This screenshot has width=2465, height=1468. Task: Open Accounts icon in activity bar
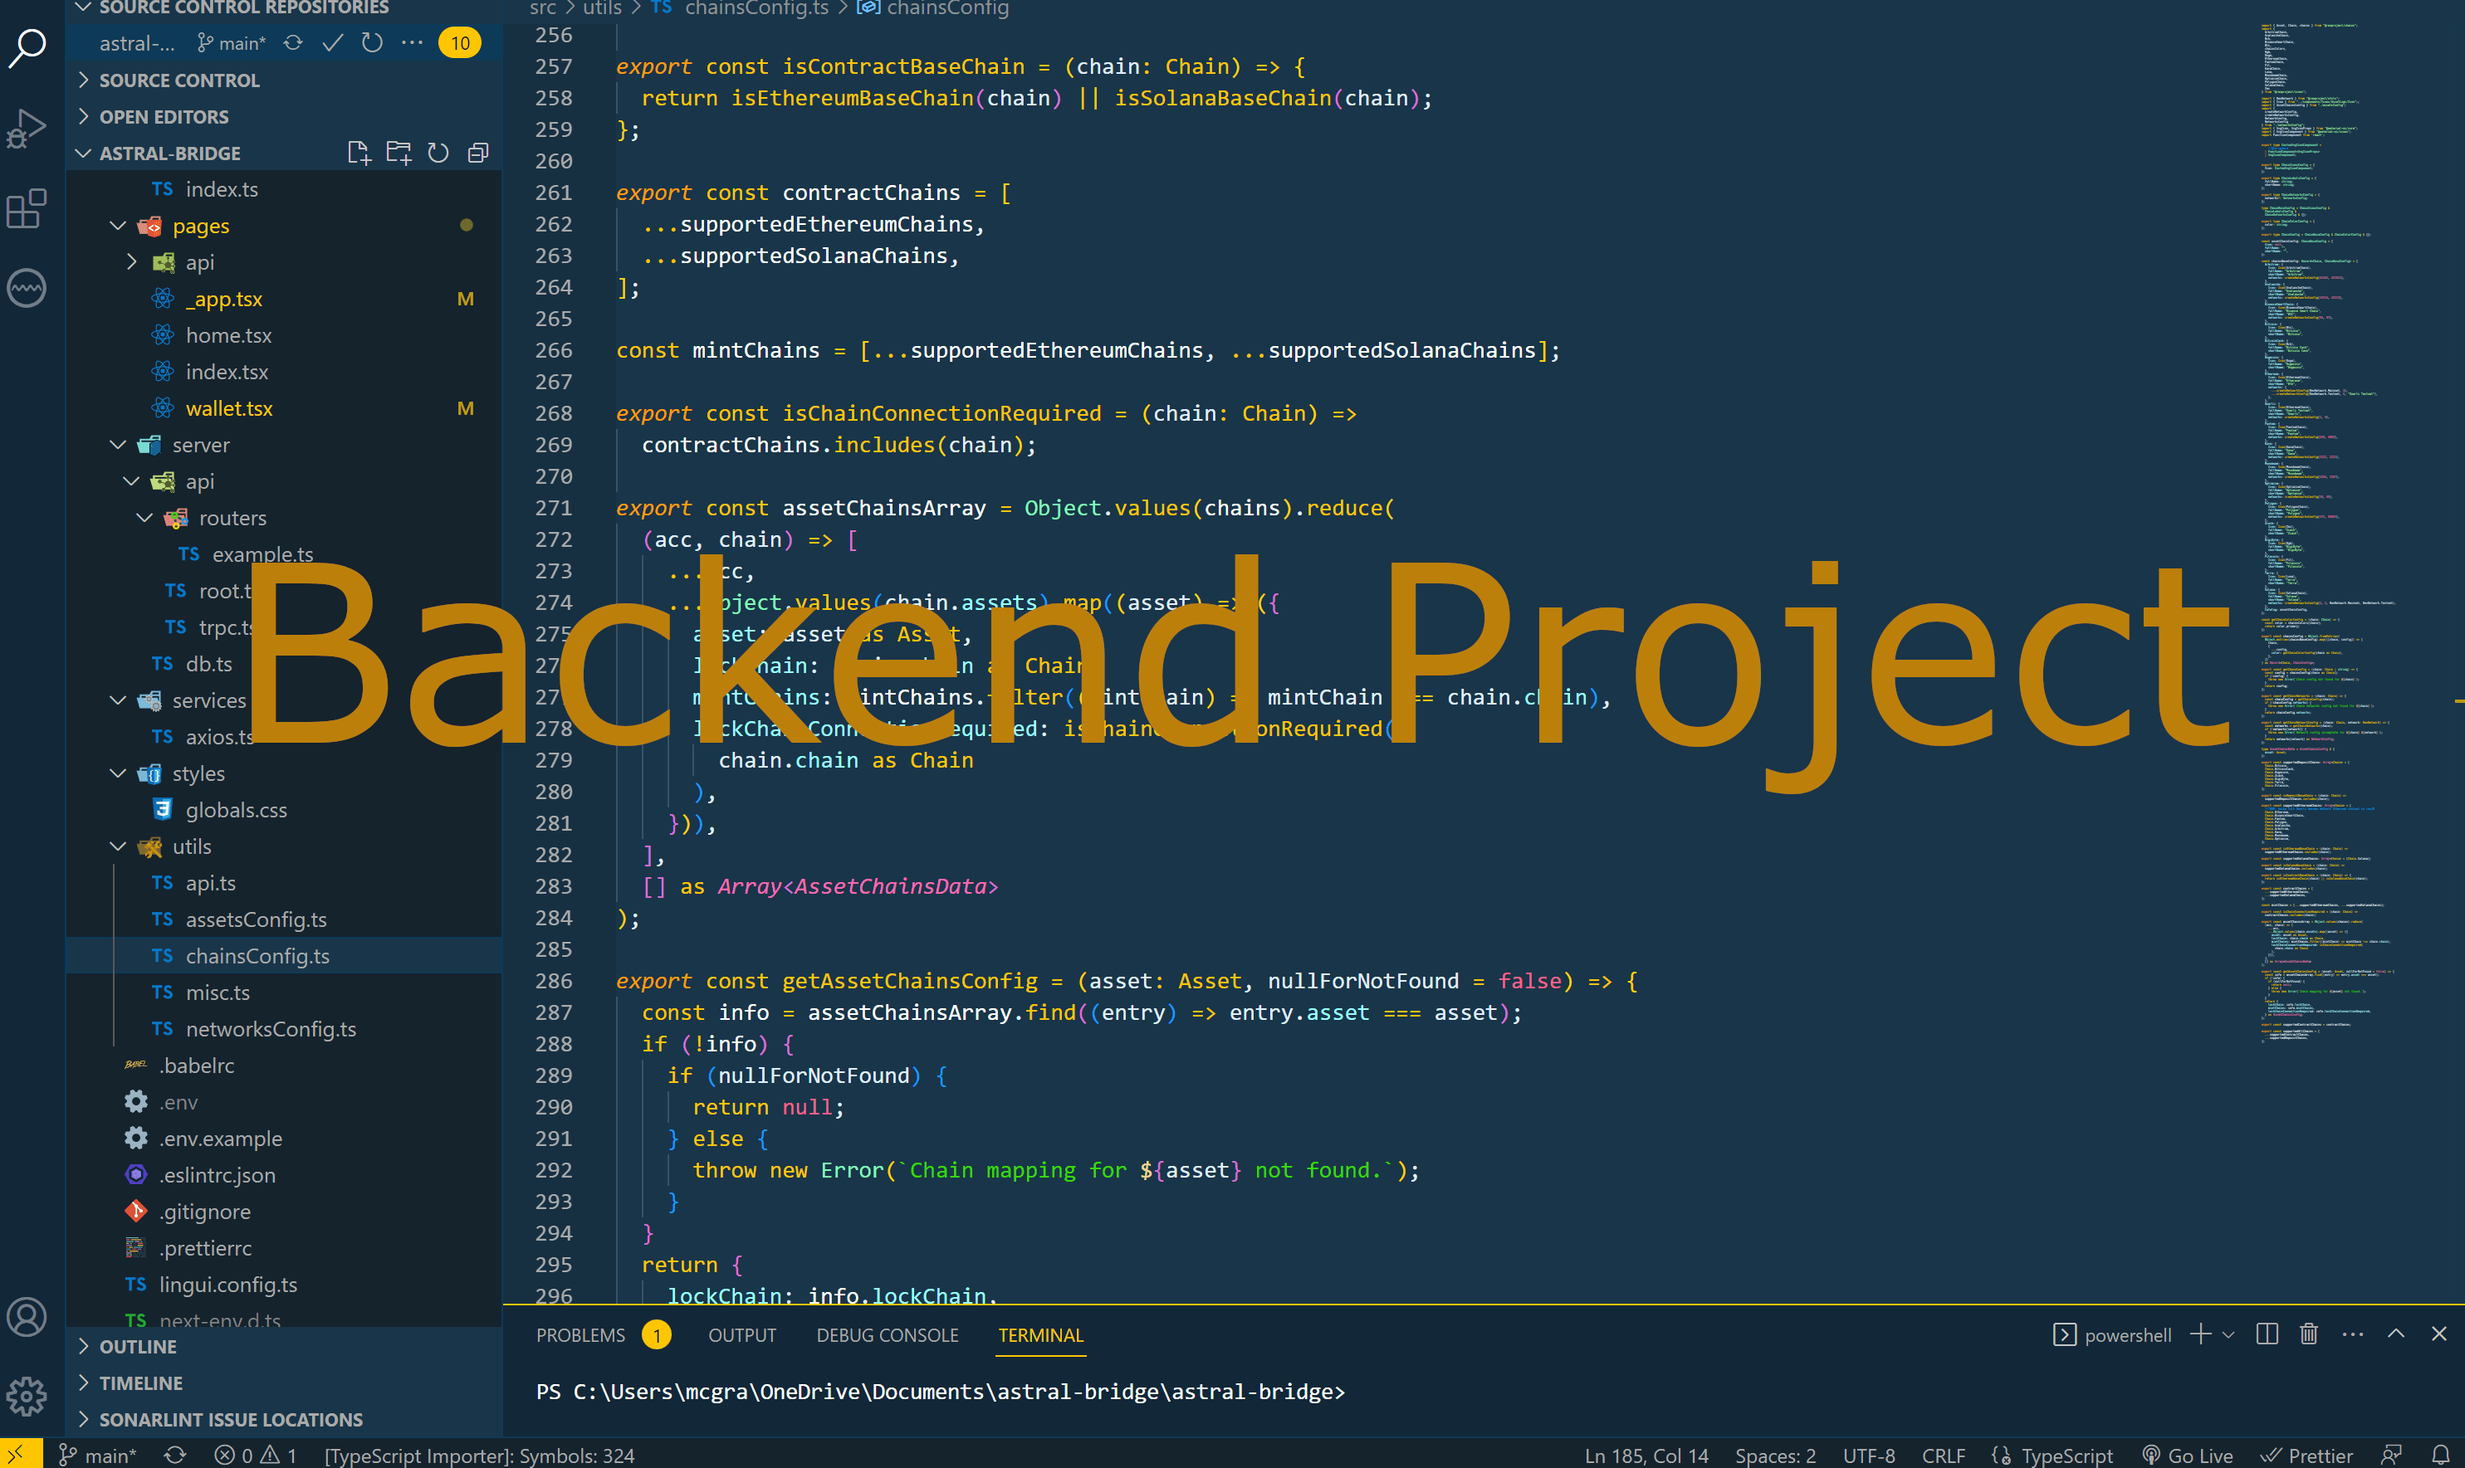tap(27, 1317)
